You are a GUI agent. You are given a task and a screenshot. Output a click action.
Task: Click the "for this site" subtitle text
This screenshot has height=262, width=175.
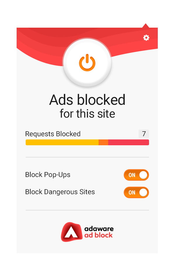coord(87,114)
